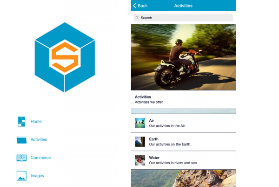Click into the Search field

[x=183, y=18]
